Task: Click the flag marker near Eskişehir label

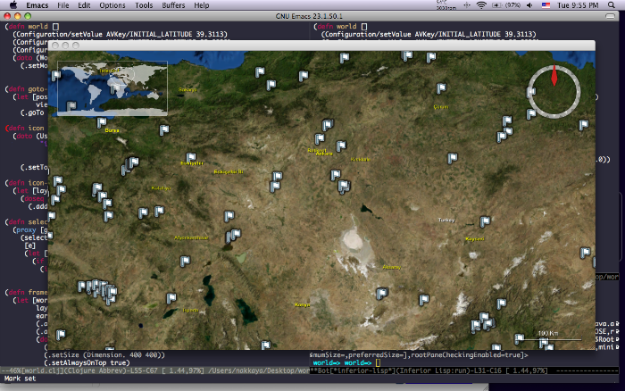Action: [191, 157]
